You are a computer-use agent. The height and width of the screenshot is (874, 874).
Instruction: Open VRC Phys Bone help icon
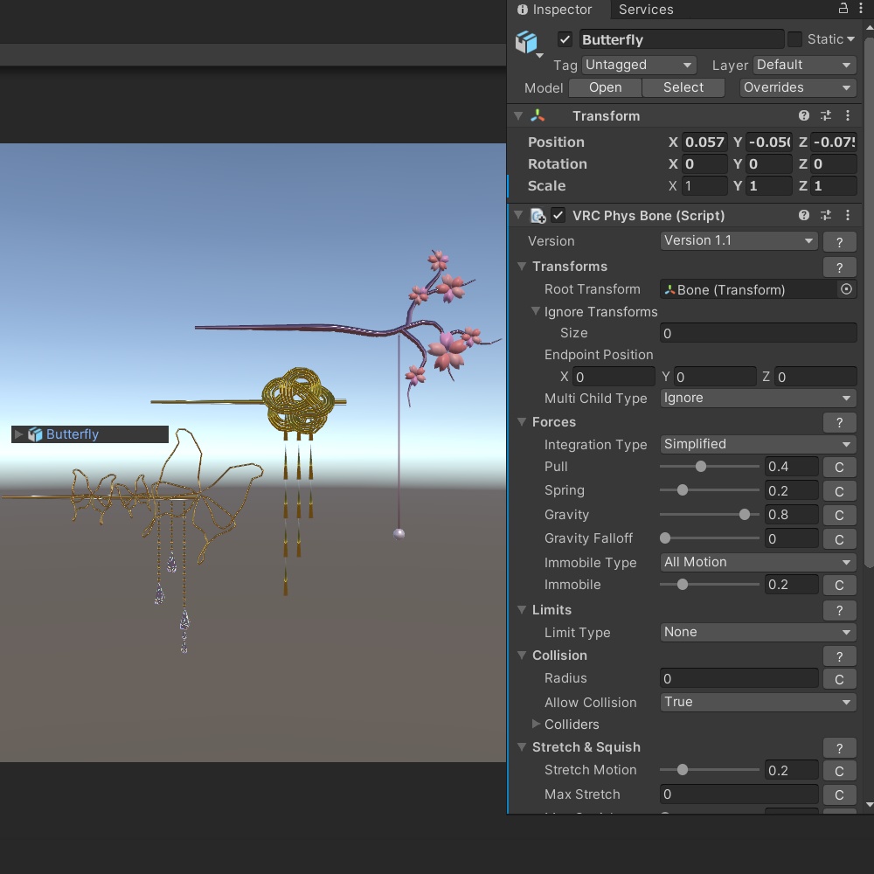coord(804,215)
